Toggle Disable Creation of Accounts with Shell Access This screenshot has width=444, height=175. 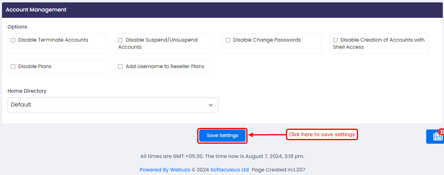click(x=335, y=40)
